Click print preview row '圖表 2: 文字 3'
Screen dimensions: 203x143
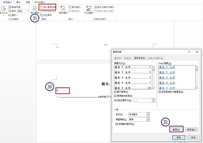(133, 73)
